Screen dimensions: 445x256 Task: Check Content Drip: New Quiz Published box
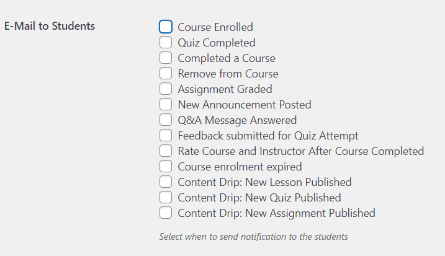click(x=165, y=198)
